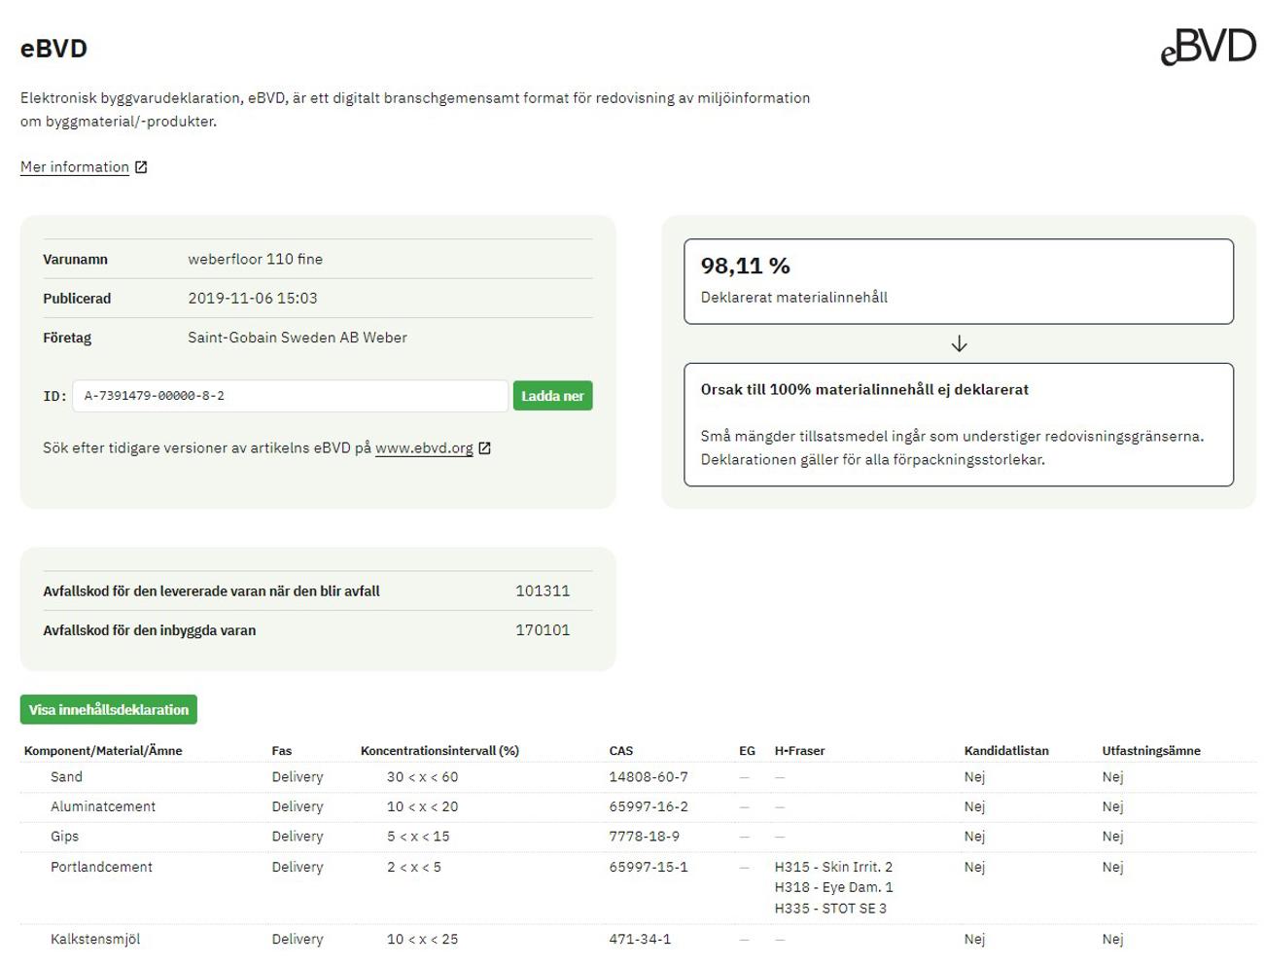Click the Deklarerat materialinnehåll percentage box
The width and height of the screenshot is (1264, 965).
958,281
